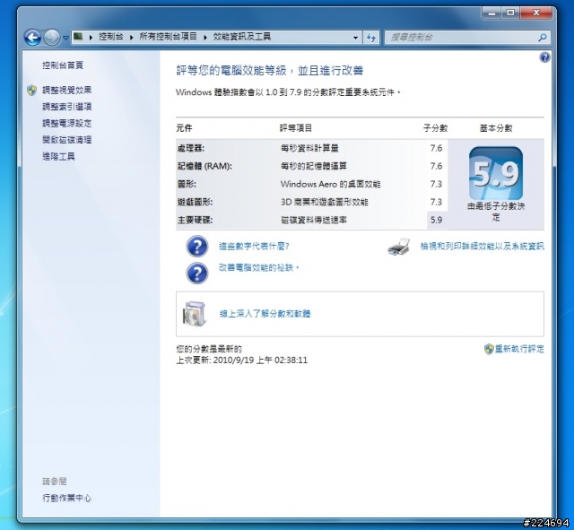Click question icon next to 這些數字代表什麼
Screen dimensions: 574x530
[197, 247]
